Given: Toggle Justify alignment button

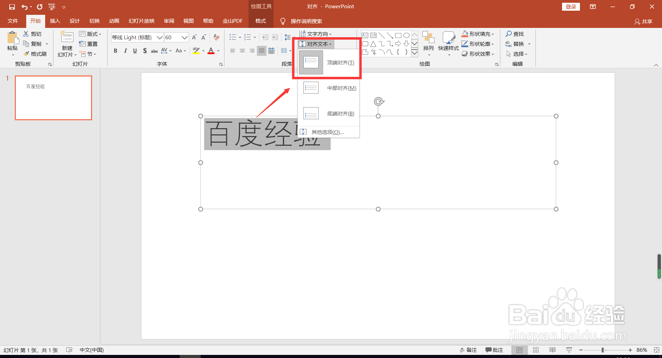Looking at the screenshot, I should coord(262,51).
